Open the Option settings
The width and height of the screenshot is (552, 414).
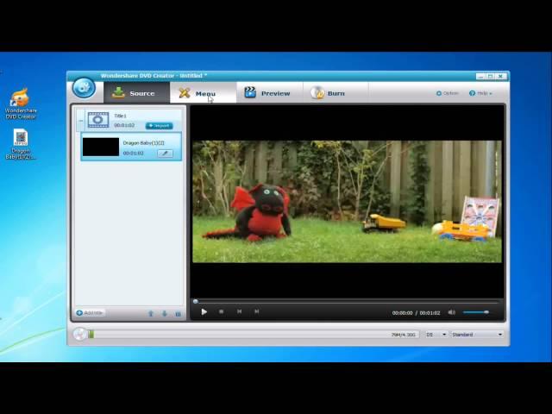pos(448,93)
